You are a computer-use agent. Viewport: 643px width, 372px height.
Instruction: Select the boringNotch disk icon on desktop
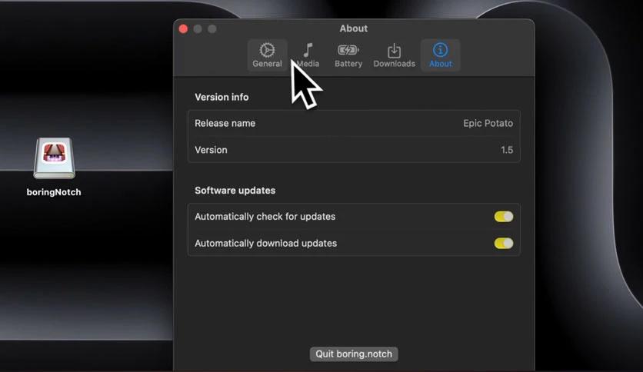(54, 158)
